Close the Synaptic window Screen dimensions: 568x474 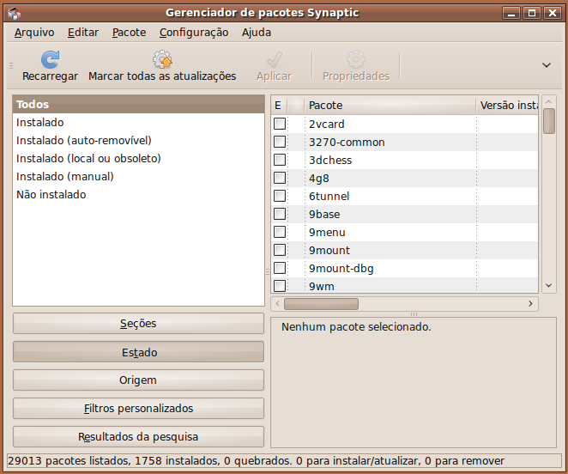coord(553,14)
